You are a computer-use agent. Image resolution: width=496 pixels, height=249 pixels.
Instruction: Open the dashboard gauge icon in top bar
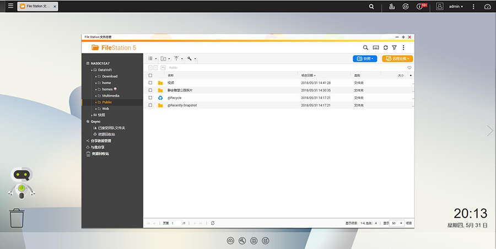coord(487,7)
